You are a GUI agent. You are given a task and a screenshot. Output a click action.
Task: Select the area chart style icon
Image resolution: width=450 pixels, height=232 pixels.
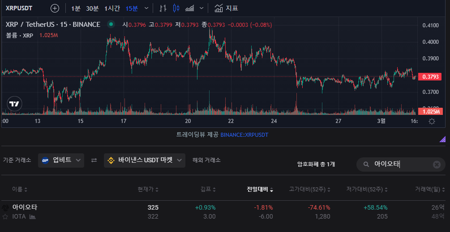[x=190, y=8]
